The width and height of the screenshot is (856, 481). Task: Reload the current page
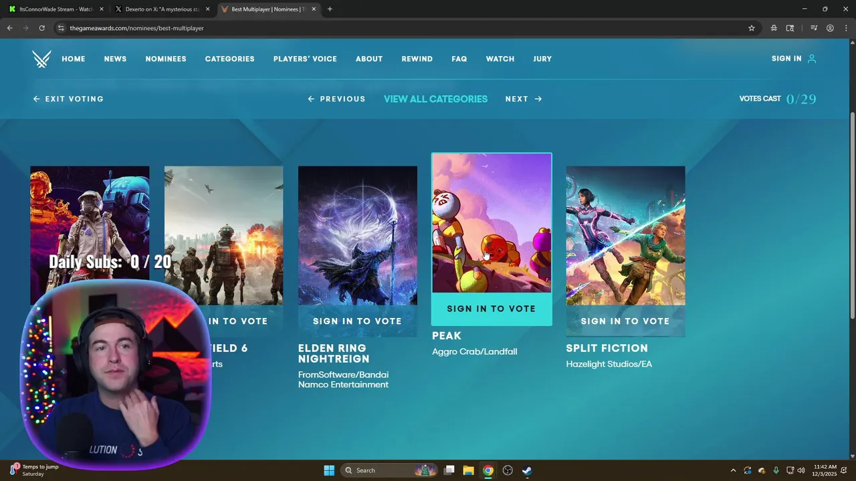point(41,28)
